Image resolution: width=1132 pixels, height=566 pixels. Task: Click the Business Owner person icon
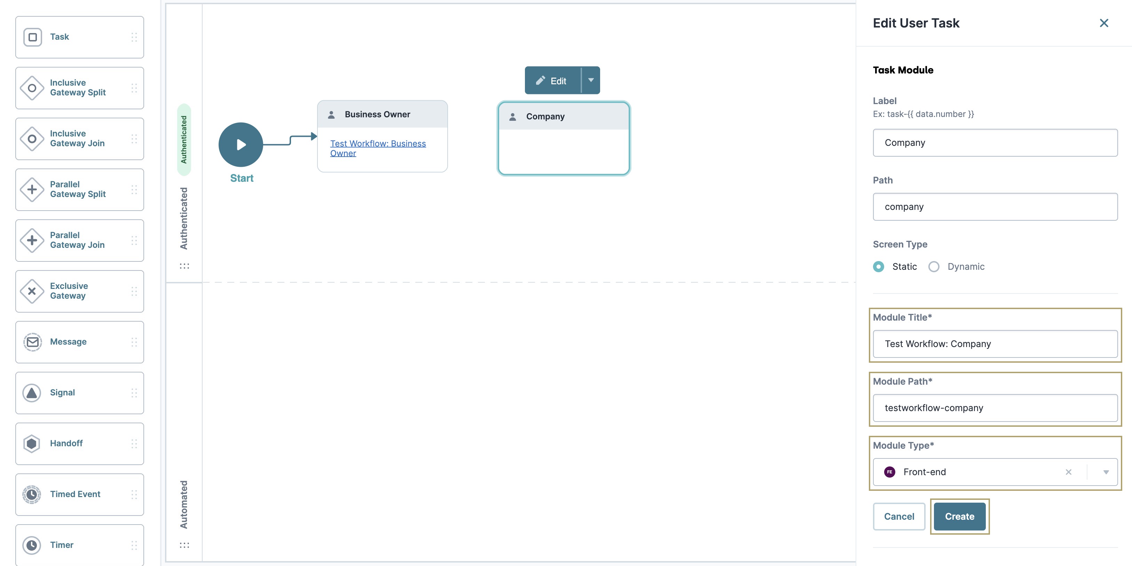[331, 114]
